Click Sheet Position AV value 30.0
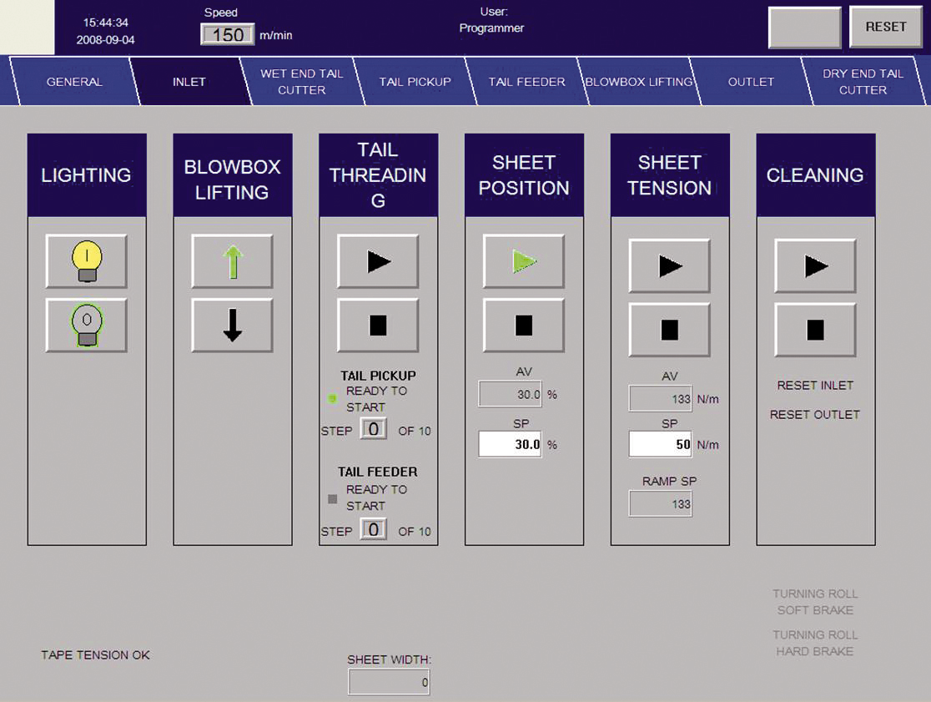This screenshot has width=931, height=702. pos(510,394)
